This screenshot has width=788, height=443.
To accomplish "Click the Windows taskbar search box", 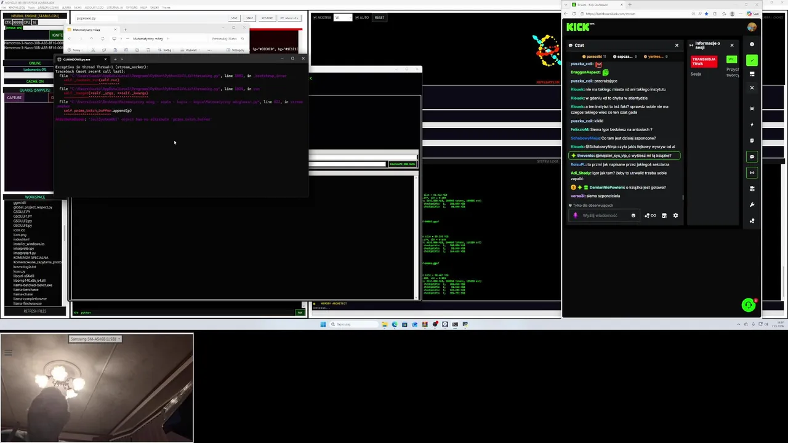I will (353, 324).
